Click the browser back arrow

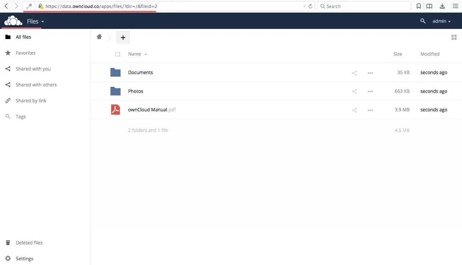click(6, 6)
